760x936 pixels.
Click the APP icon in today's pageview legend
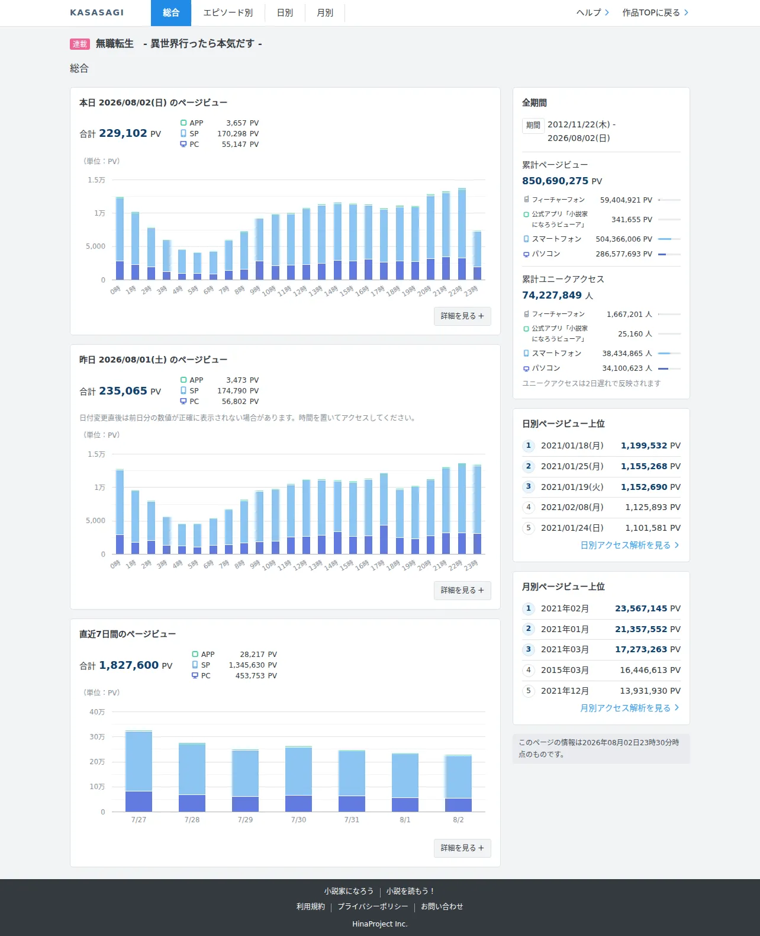(x=183, y=123)
